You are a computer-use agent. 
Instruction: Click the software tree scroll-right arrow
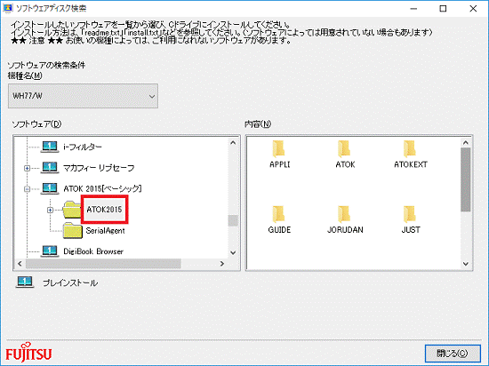(222, 264)
